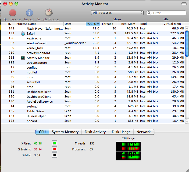
Task: Sort by the Real Mem column header
Action: (x=128, y=24)
